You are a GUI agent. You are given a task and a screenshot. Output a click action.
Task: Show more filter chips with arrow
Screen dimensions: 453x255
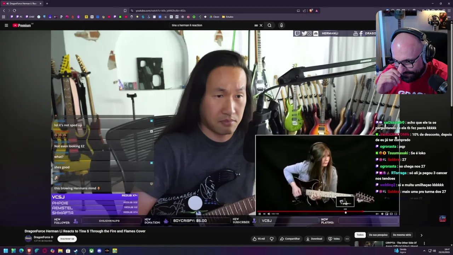[421, 235]
